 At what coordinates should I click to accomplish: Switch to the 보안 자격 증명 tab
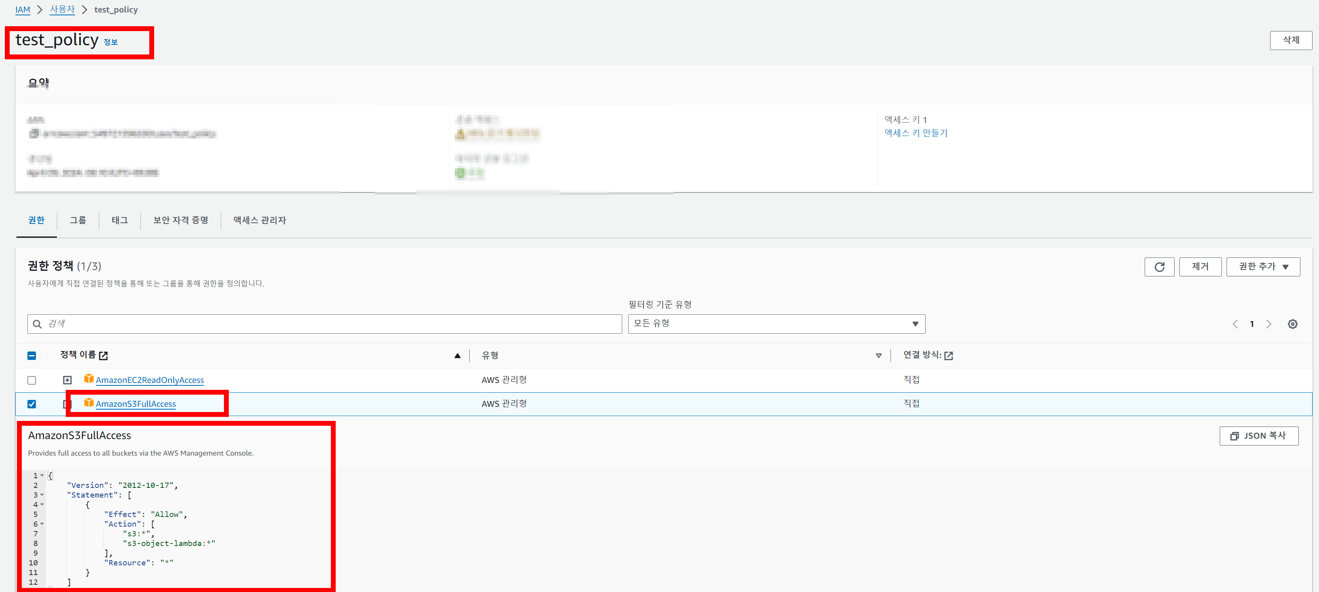180,220
